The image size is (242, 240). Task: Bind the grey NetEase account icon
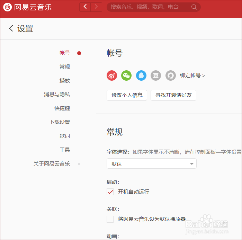171,75
